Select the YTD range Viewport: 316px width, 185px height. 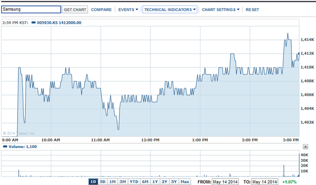[134, 182]
